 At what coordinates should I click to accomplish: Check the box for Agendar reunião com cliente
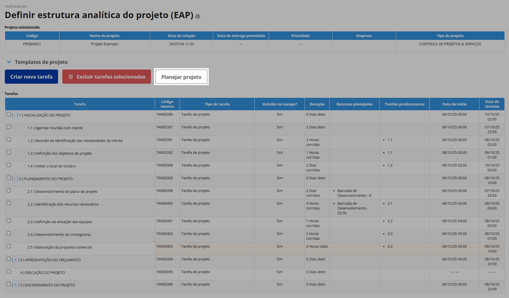click(9, 127)
